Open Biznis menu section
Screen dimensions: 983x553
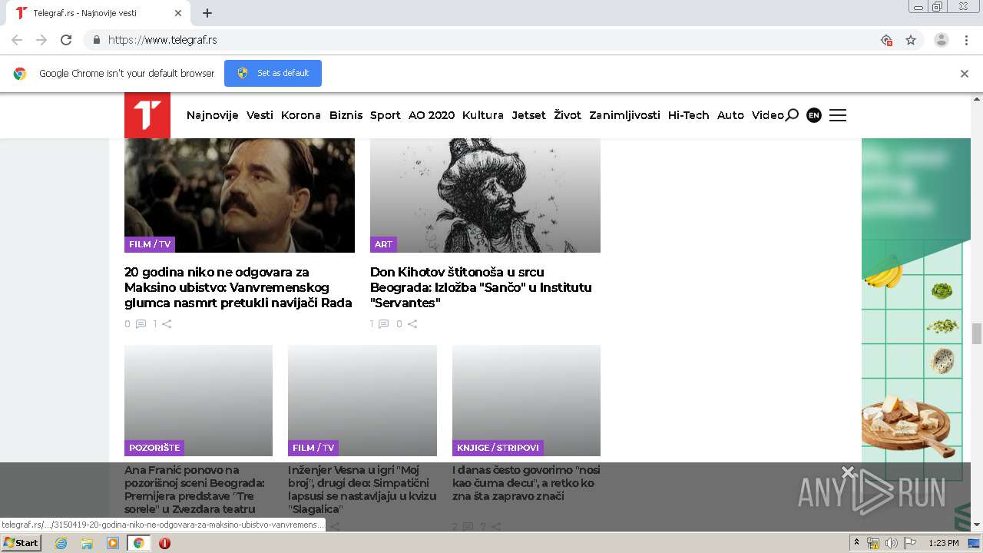point(346,115)
